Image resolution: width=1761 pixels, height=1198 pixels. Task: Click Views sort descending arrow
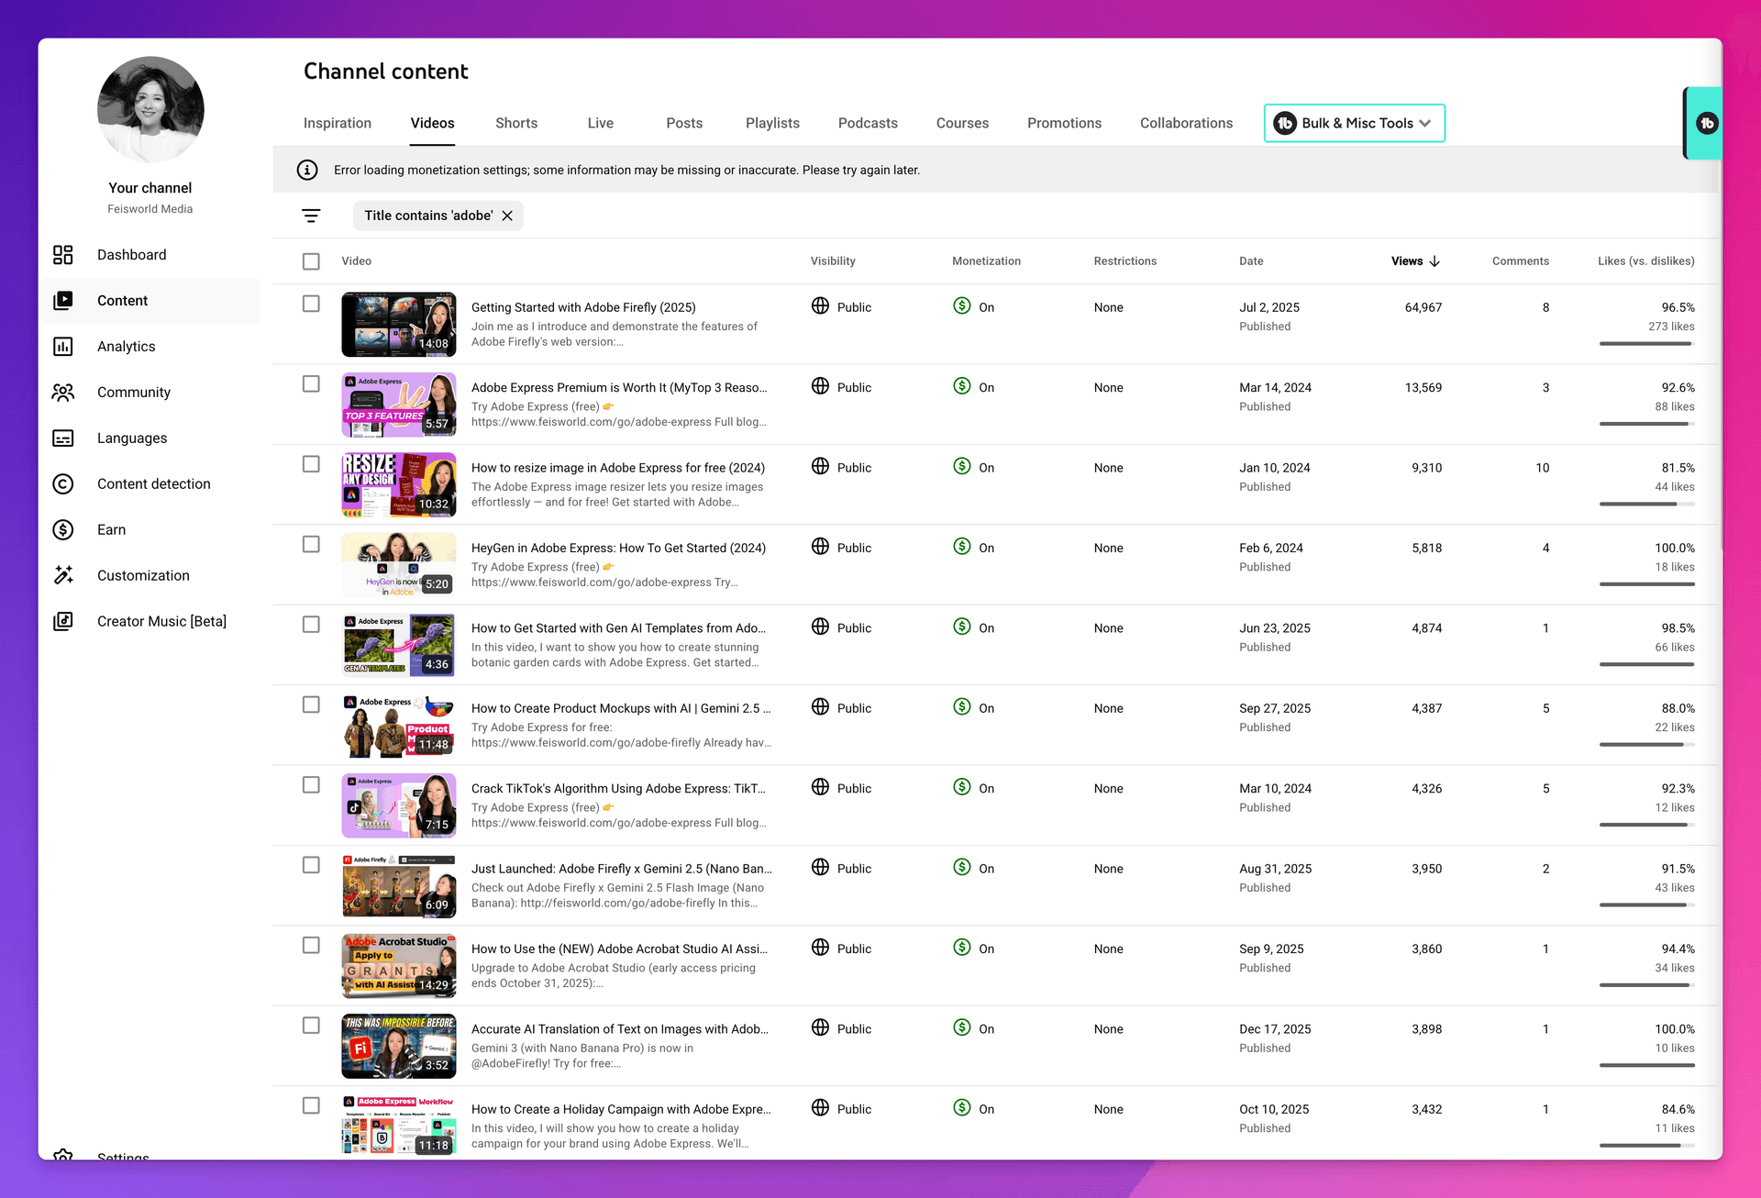1434,261
